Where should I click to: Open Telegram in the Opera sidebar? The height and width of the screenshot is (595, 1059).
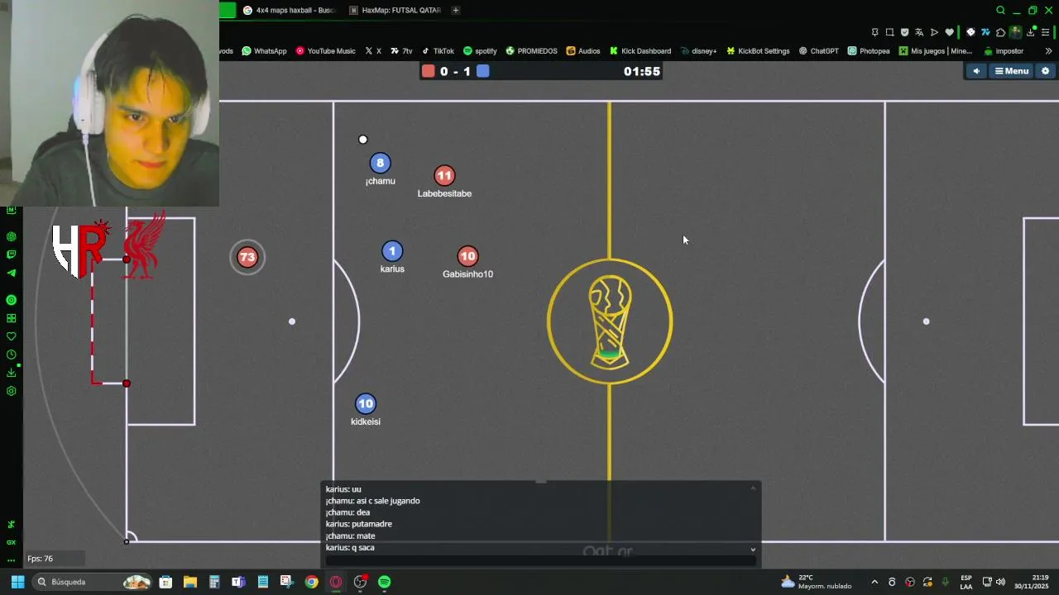click(x=12, y=273)
